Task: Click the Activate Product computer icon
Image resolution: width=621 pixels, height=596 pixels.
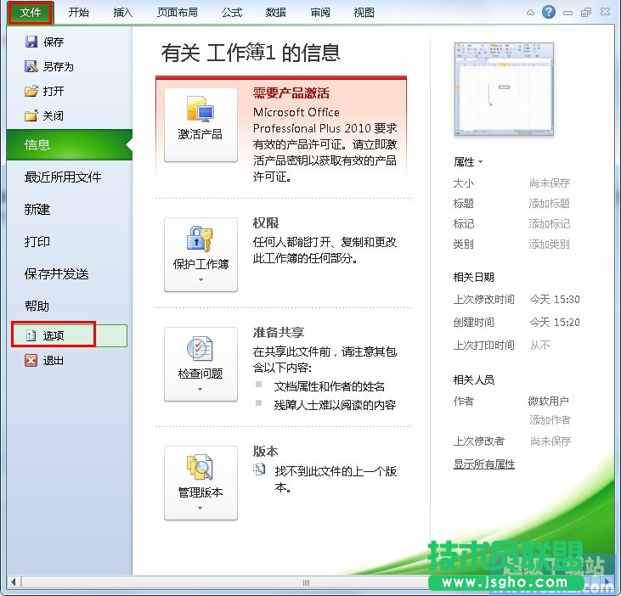Action: tap(200, 109)
